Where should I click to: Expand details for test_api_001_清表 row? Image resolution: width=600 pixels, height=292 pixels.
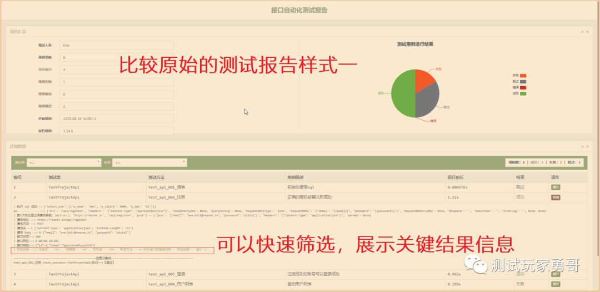click(x=556, y=187)
